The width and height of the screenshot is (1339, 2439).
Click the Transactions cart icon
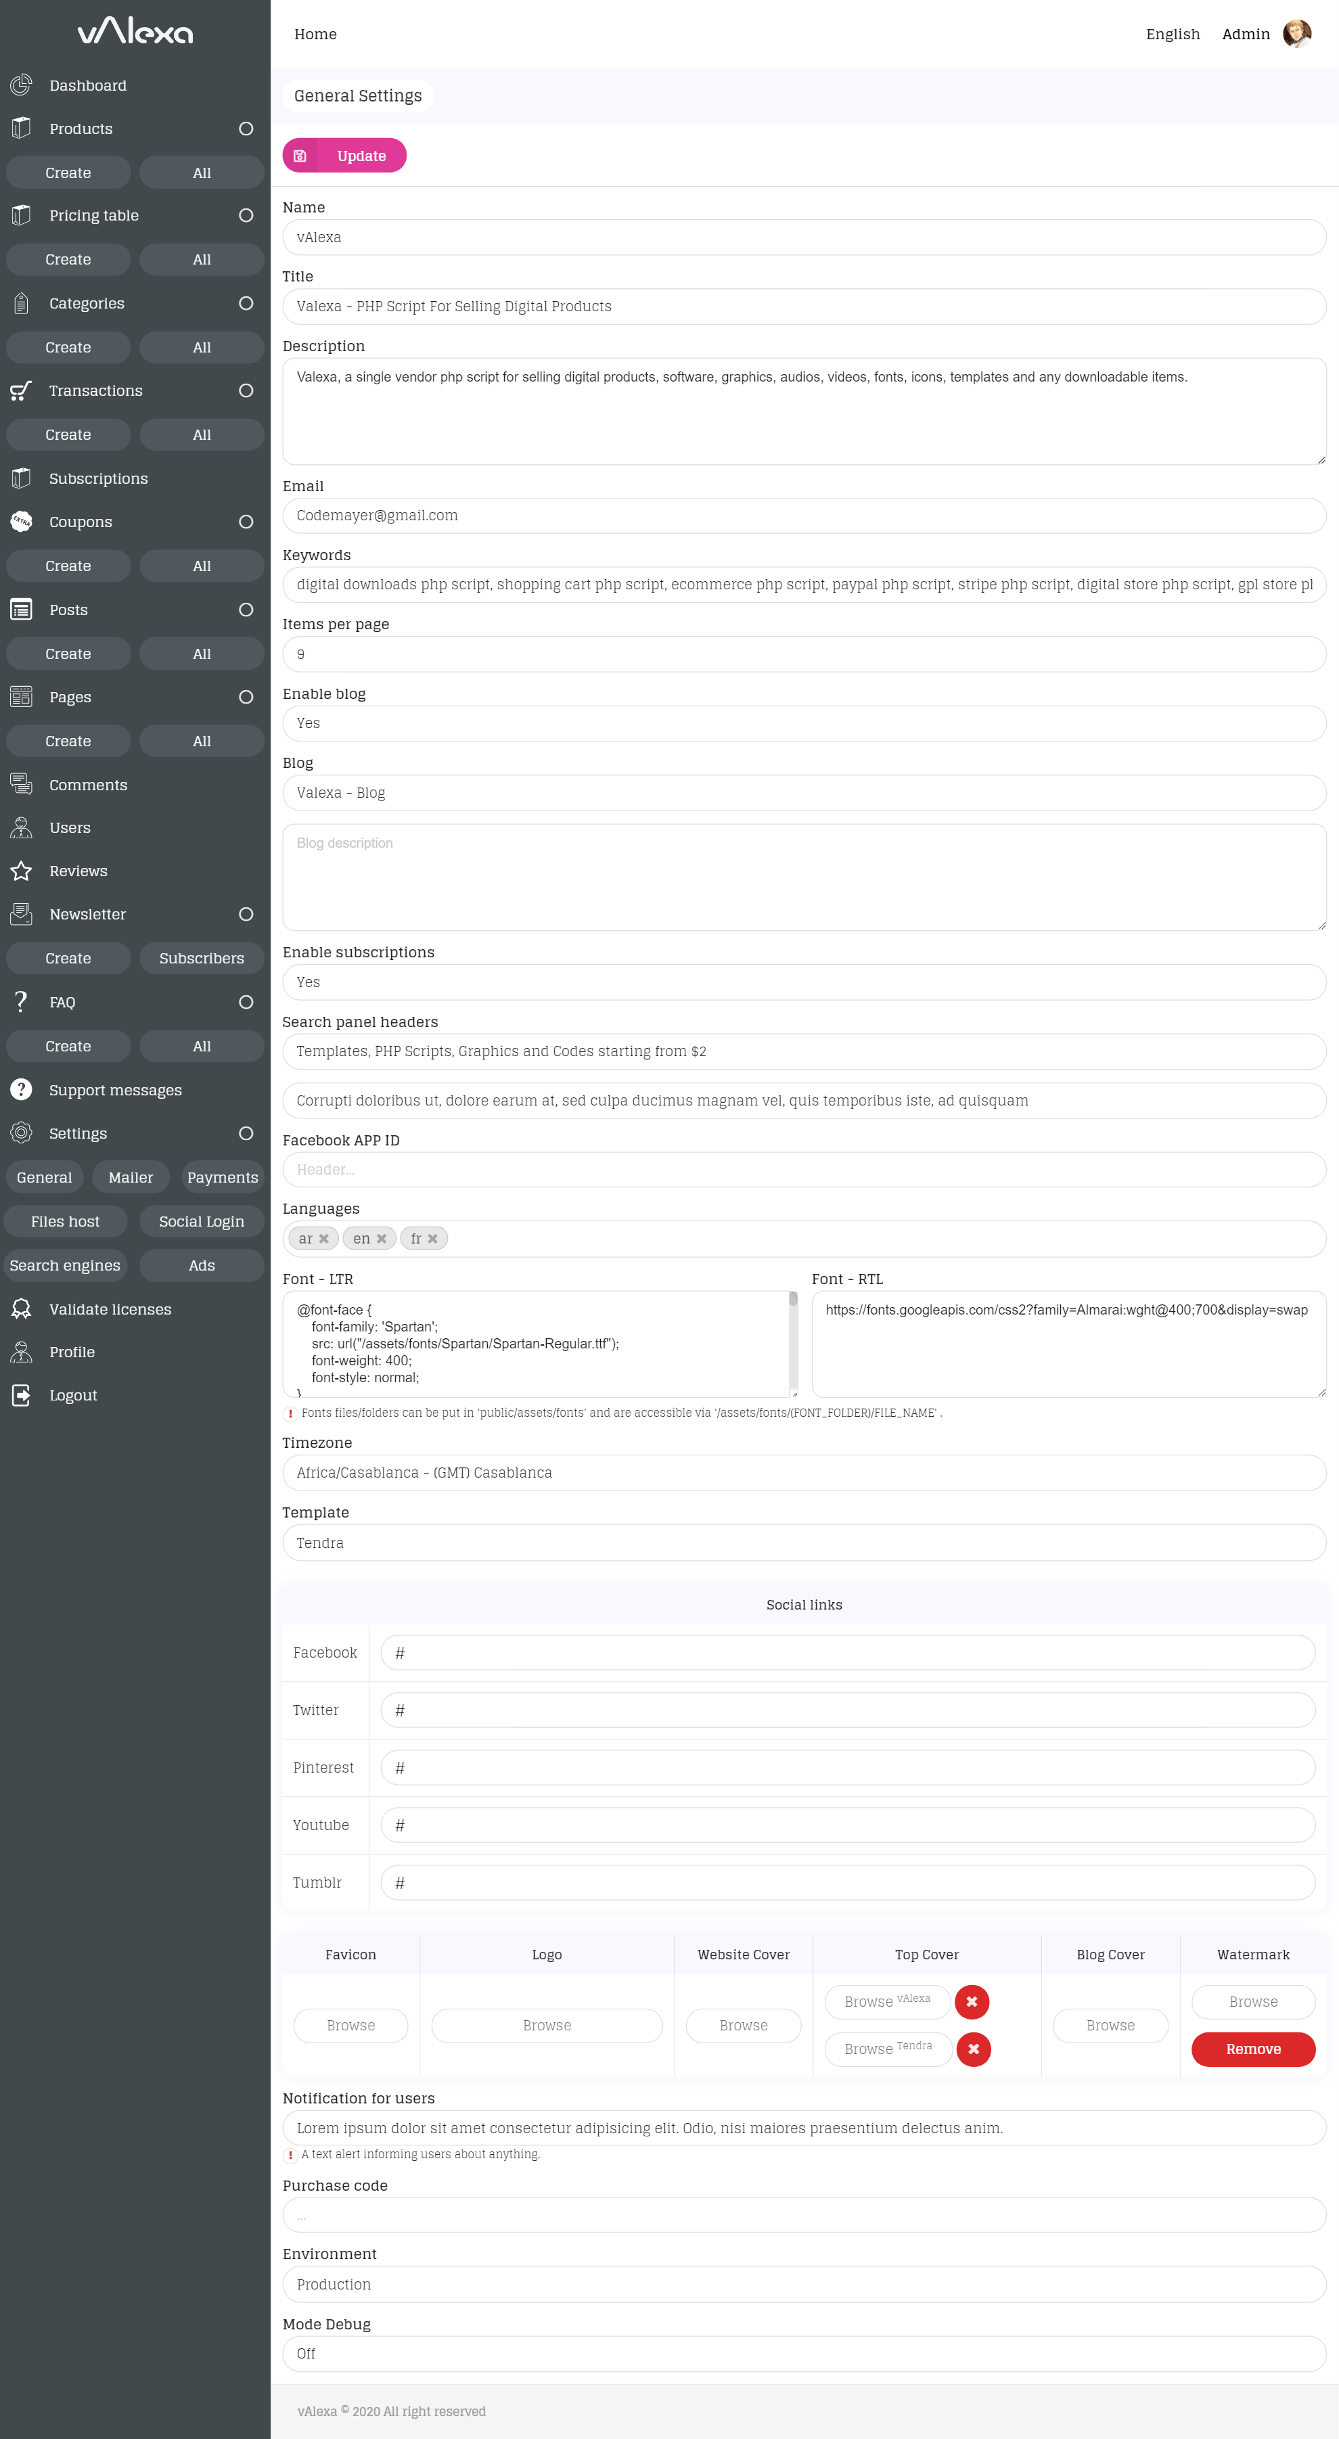pyautogui.click(x=21, y=390)
